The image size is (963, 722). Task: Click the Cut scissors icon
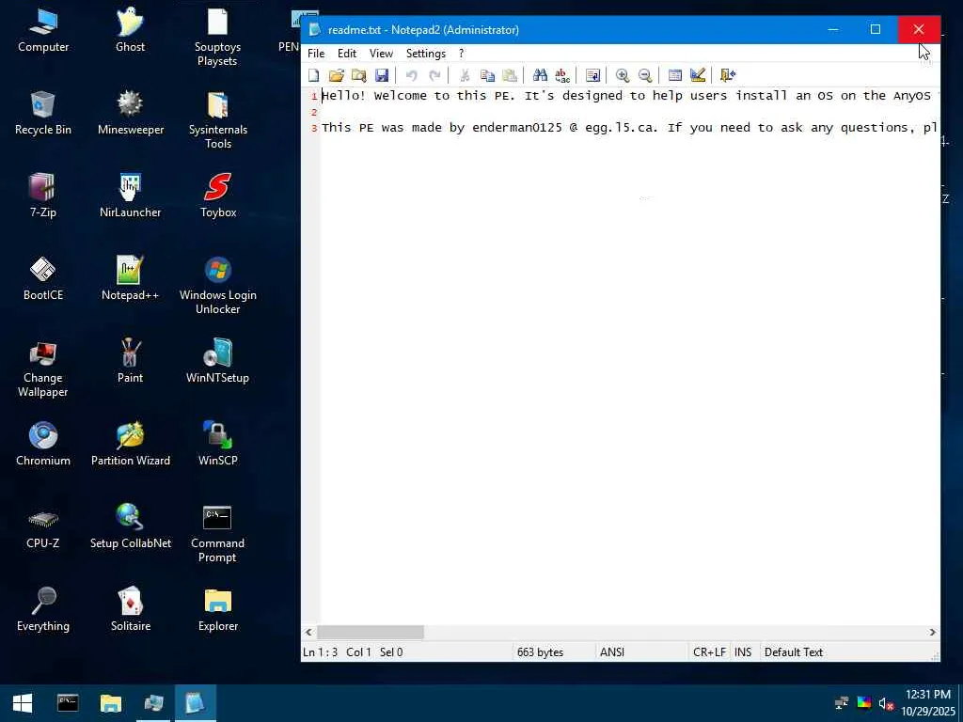(465, 75)
